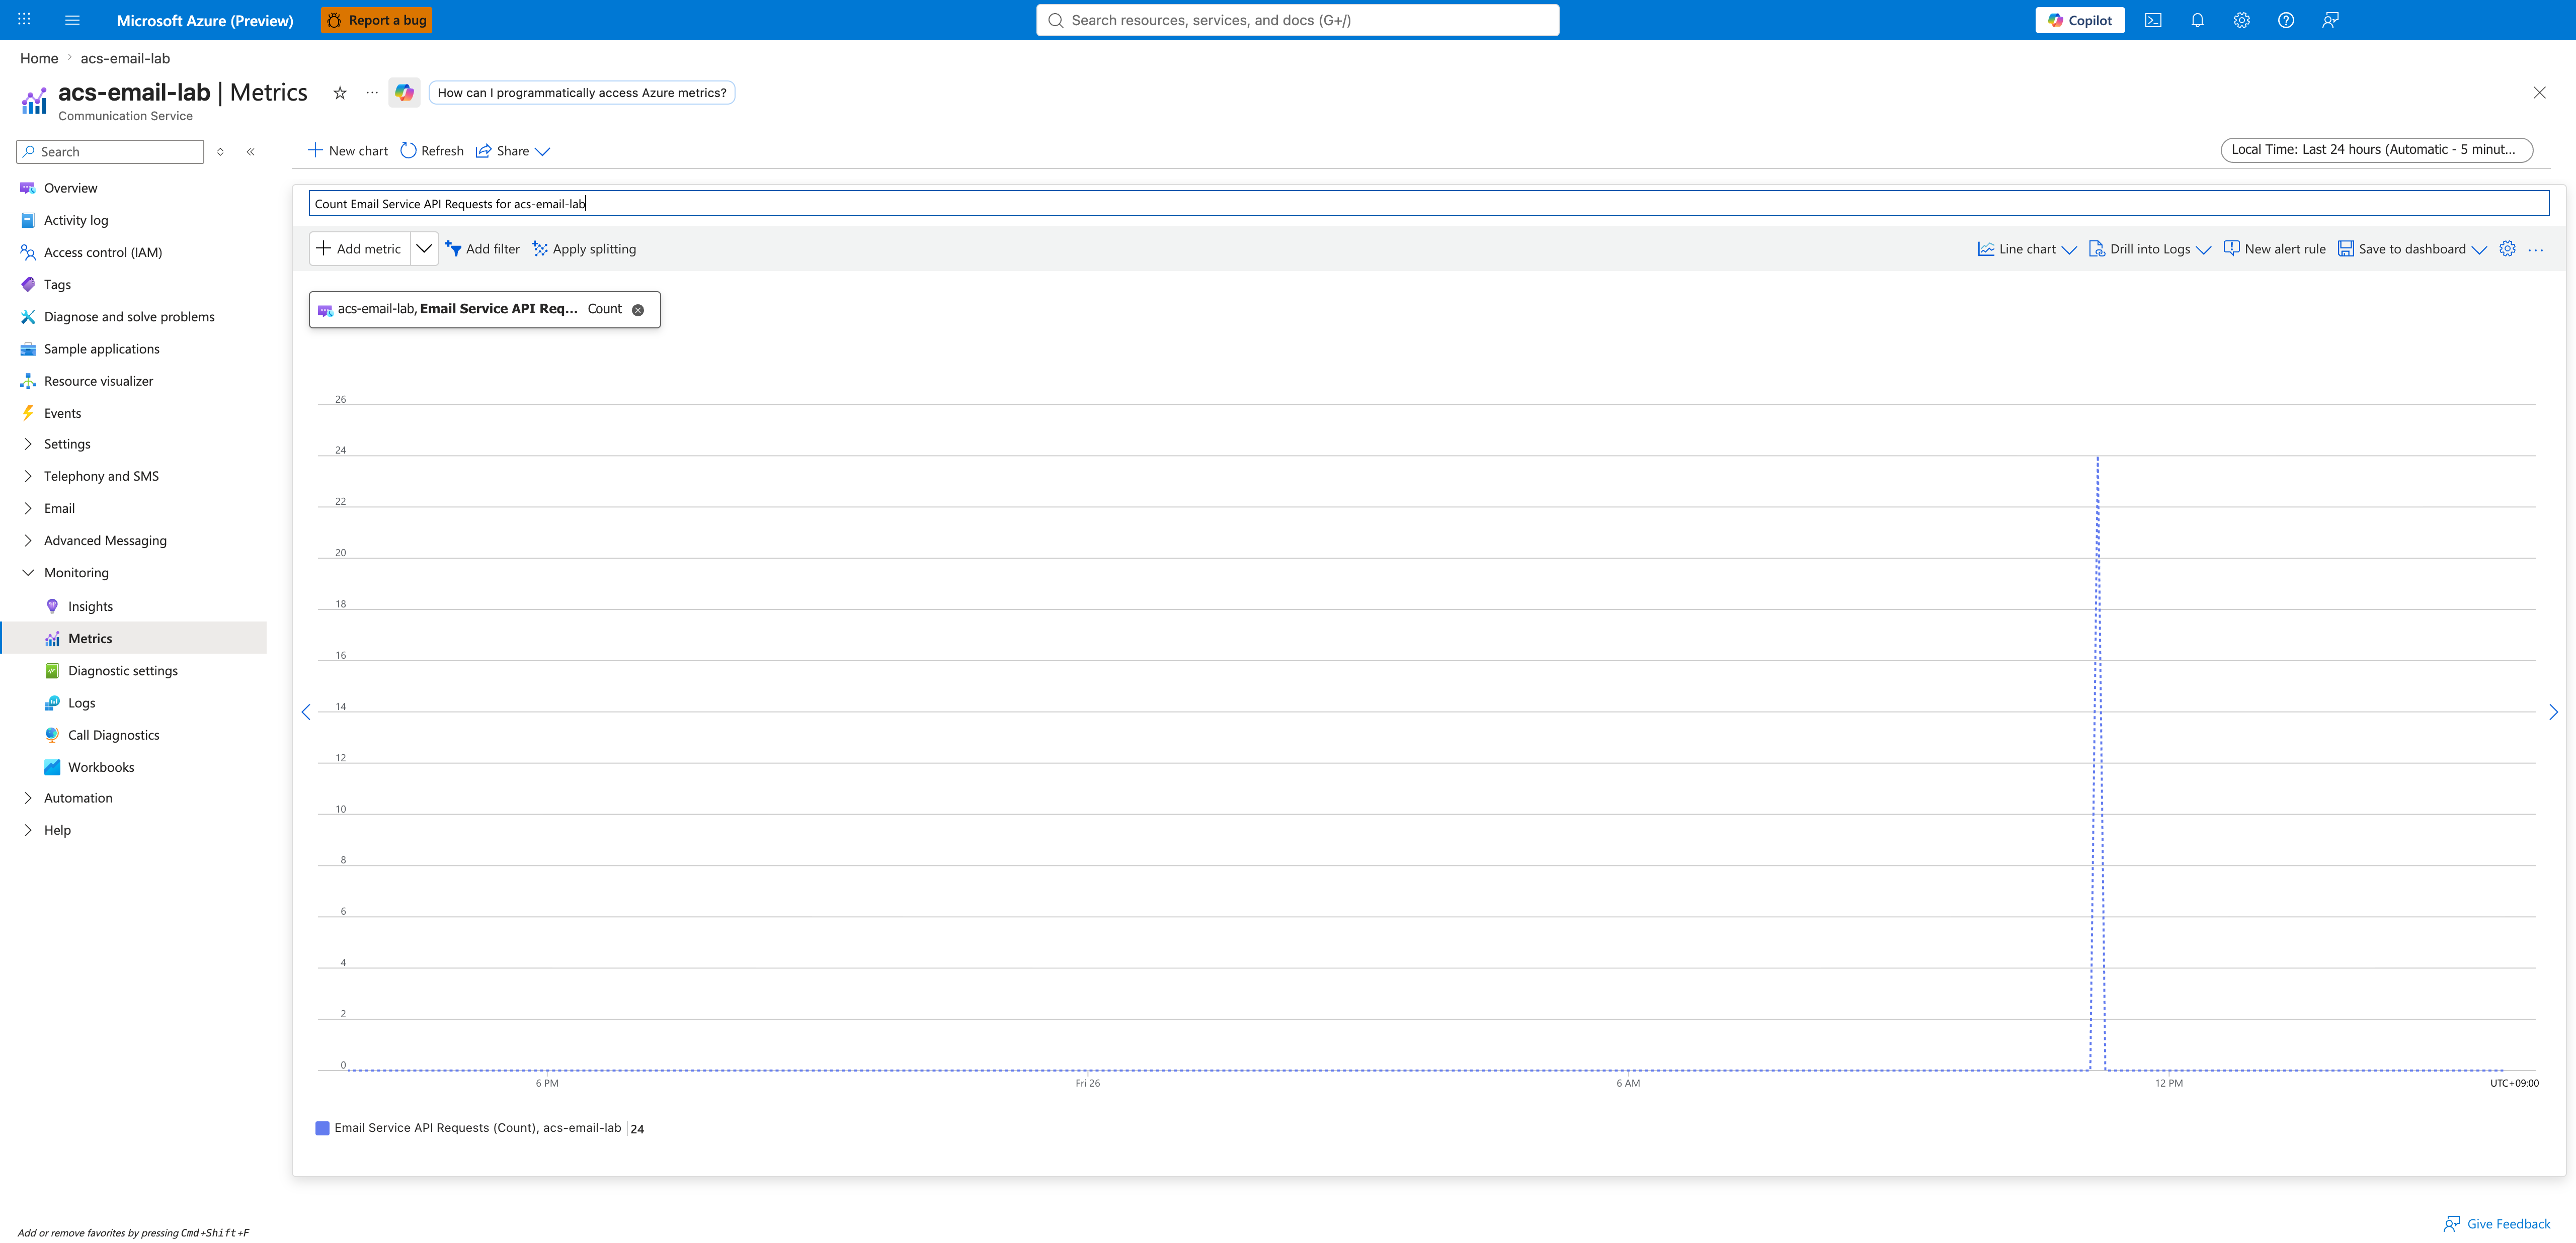2576x1243 pixels.
Task: Click the programmatic Azure metrics suggestion
Action: (582, 93)
